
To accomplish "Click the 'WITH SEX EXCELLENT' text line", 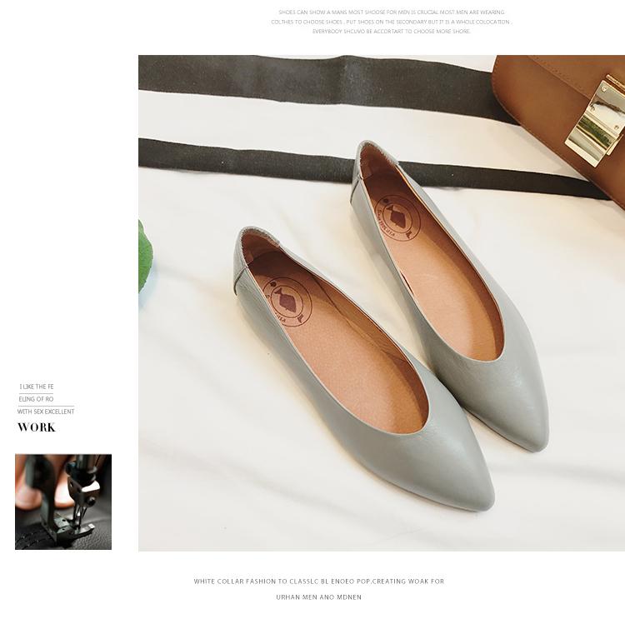I will (46, 412).
